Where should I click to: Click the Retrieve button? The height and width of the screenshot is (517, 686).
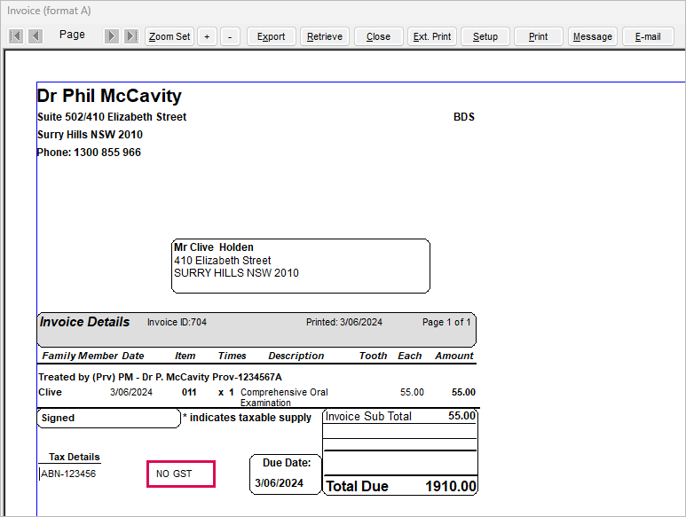pos(325,36)
